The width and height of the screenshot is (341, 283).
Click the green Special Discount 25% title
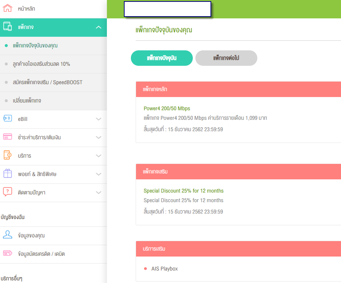[184, 191]
